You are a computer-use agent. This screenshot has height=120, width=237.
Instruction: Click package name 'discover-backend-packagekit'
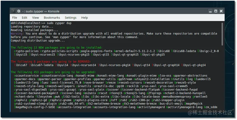point(36,93)
